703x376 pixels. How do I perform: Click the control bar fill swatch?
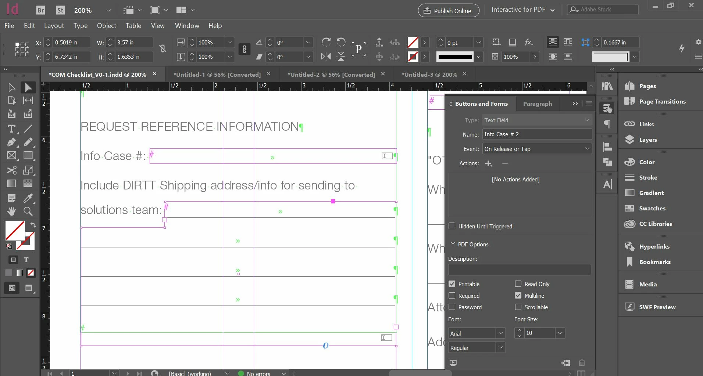pyautogui.click(x=413, y=42)
